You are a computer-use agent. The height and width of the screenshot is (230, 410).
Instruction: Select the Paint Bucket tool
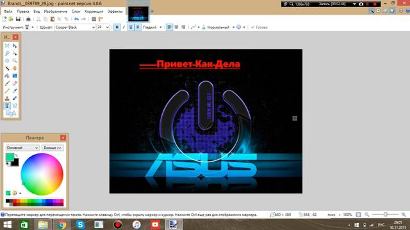[7, 76]
